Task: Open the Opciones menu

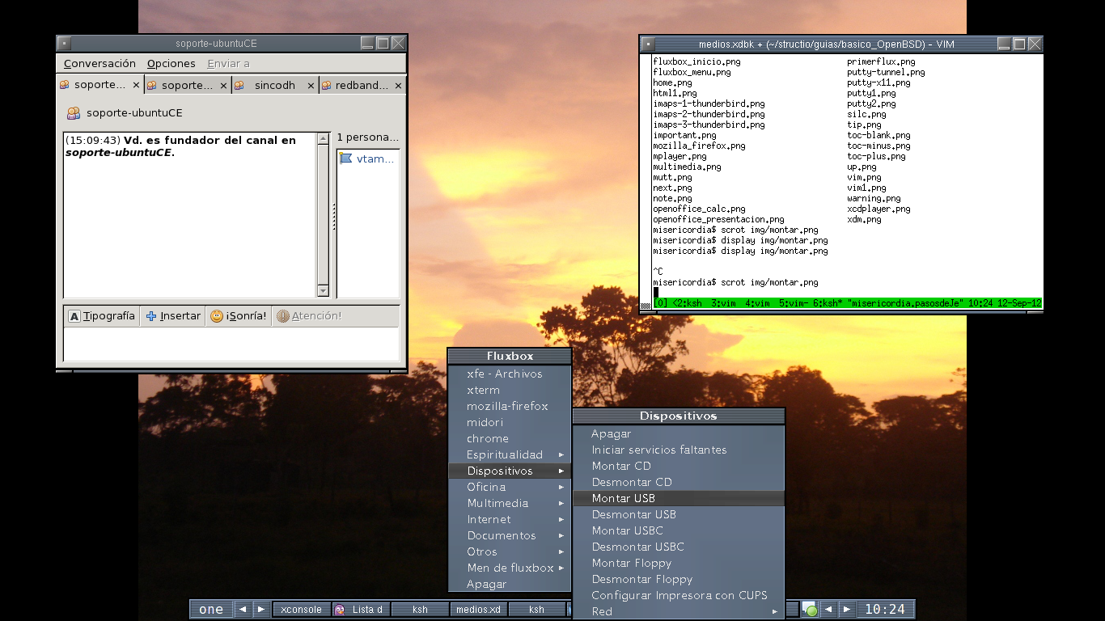Action: coord(171,63)
